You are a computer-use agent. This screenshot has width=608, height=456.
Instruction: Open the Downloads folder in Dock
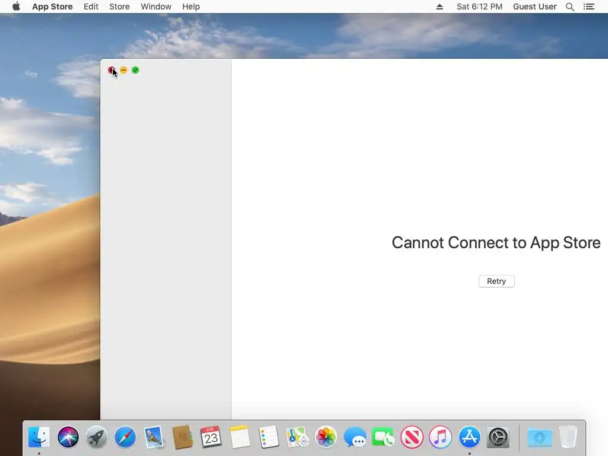[539, 438]
